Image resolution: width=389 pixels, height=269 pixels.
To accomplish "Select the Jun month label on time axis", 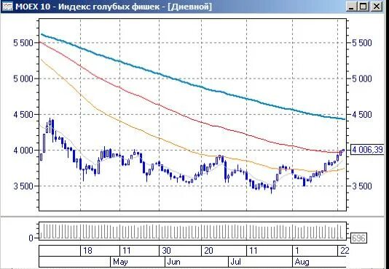I will click(173, 262).
